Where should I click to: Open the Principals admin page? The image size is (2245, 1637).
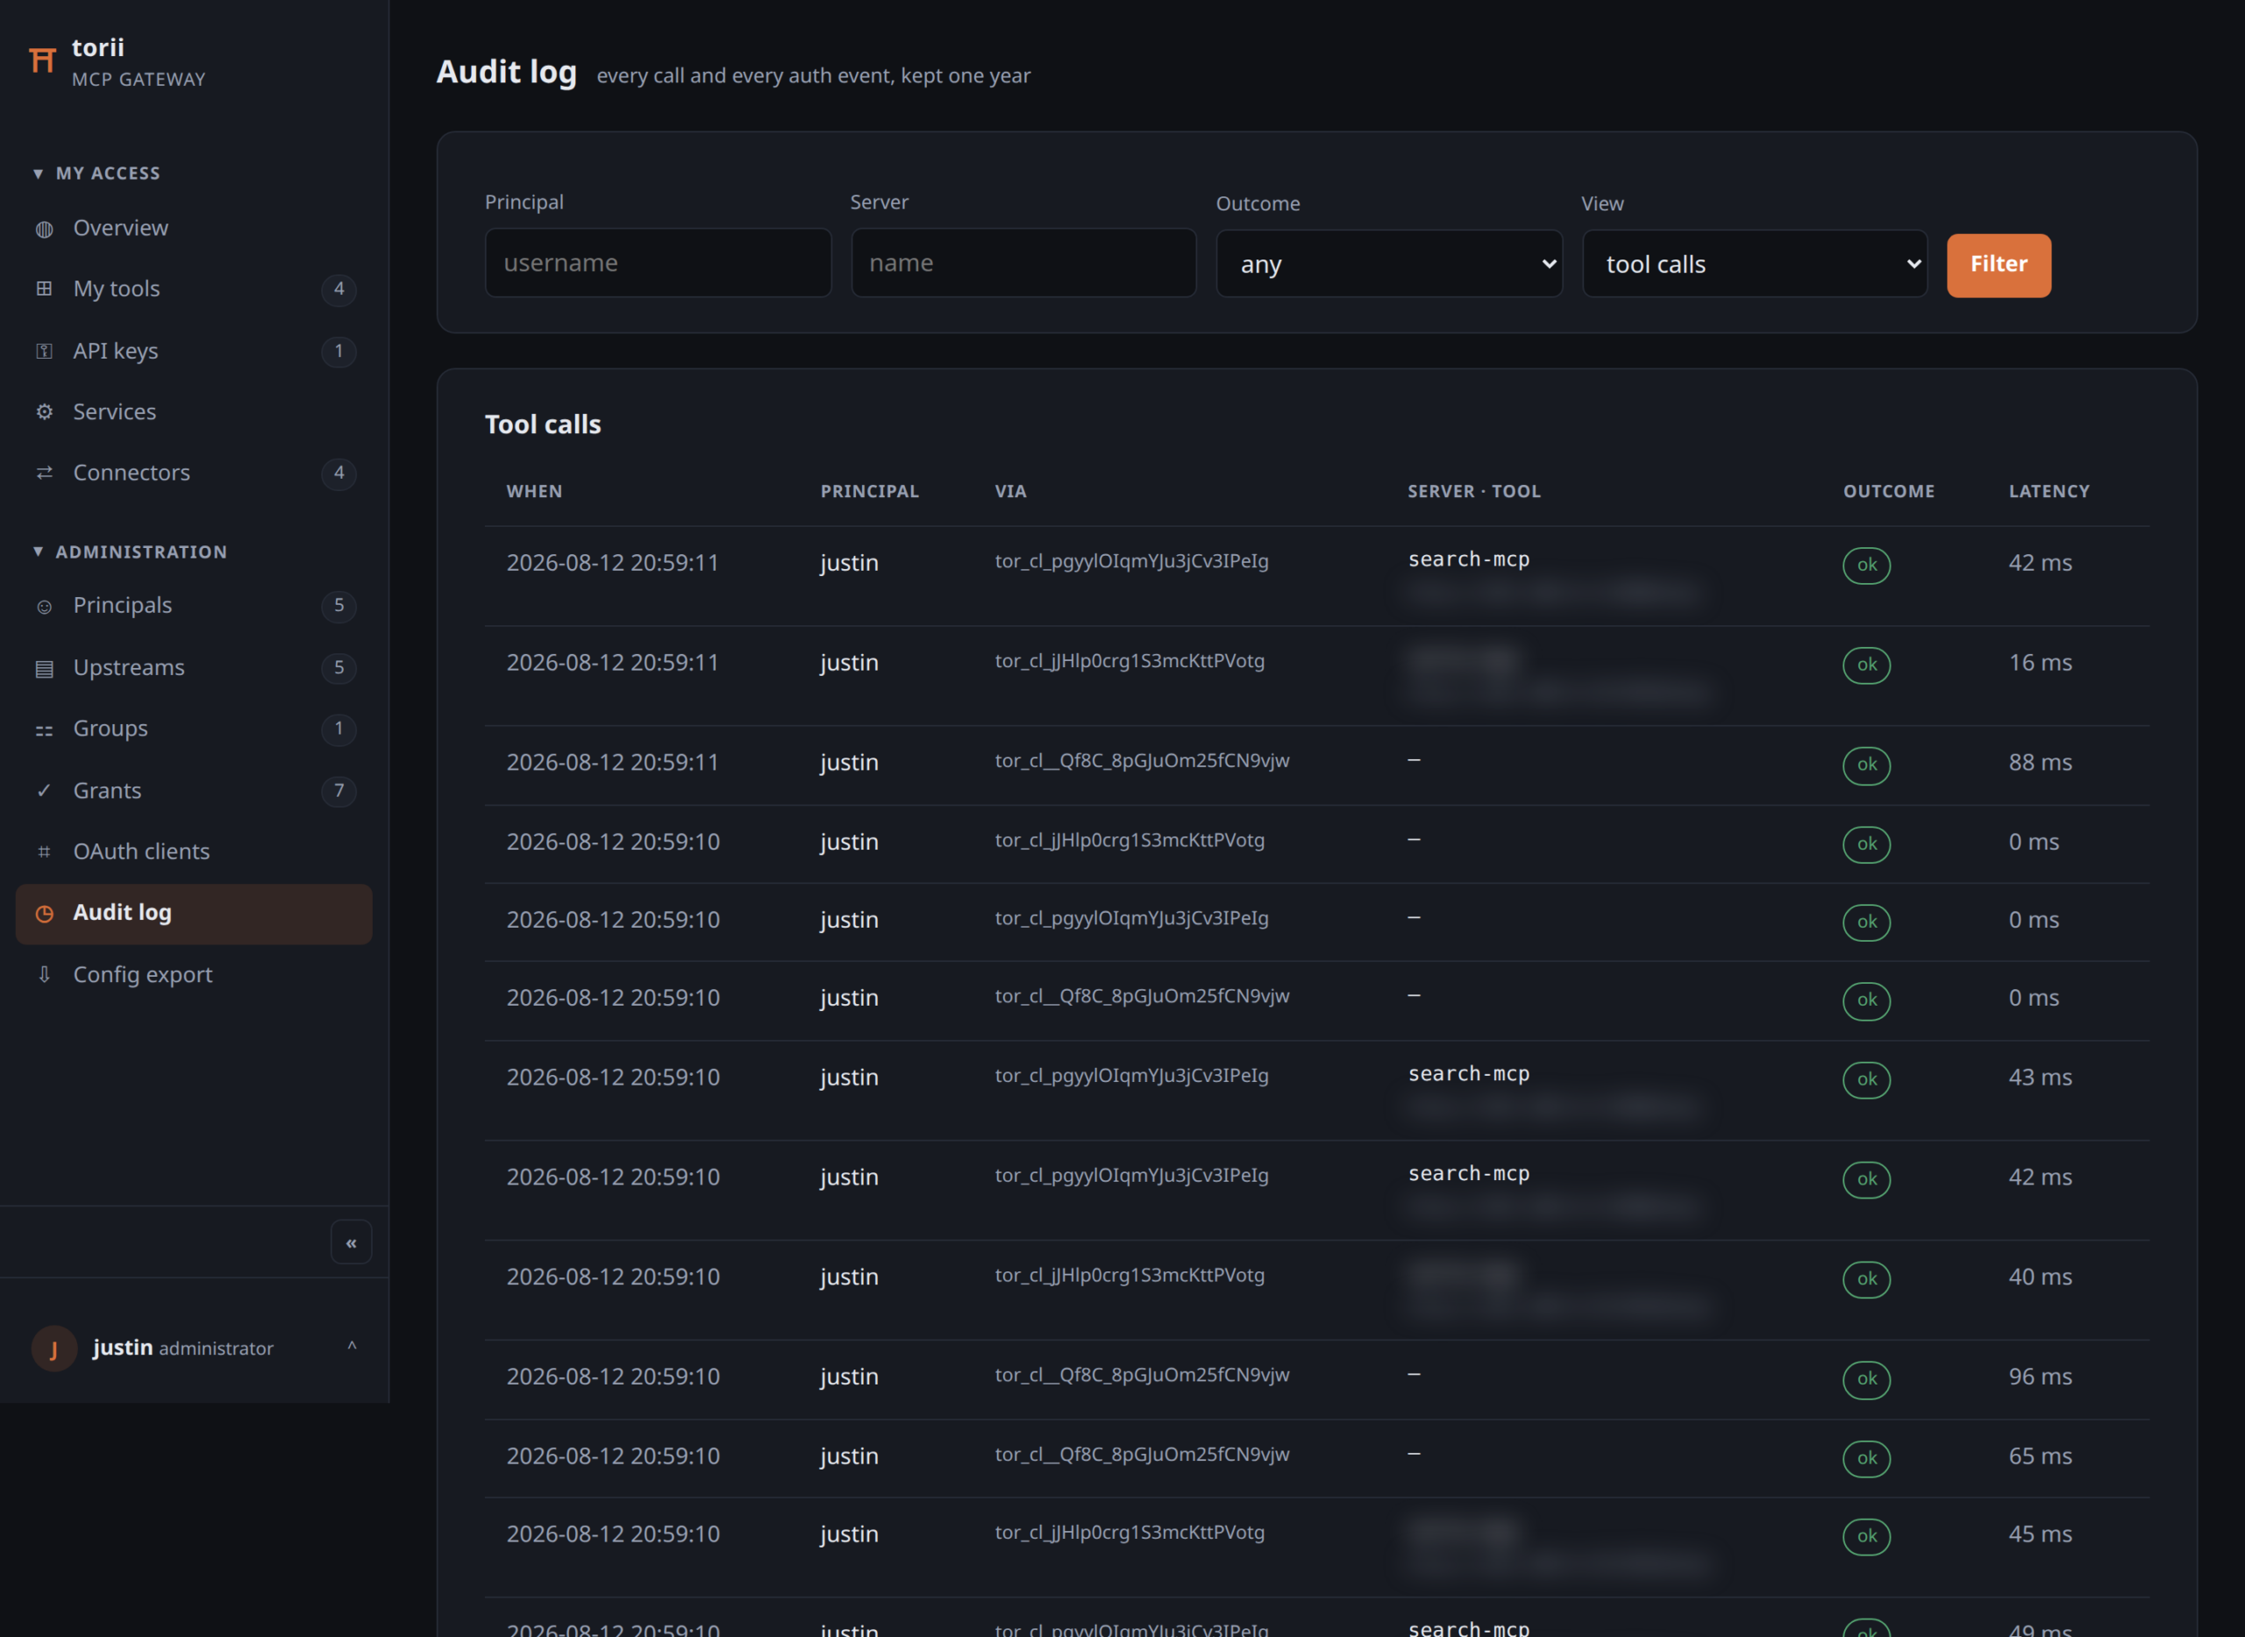click(195, 606)
